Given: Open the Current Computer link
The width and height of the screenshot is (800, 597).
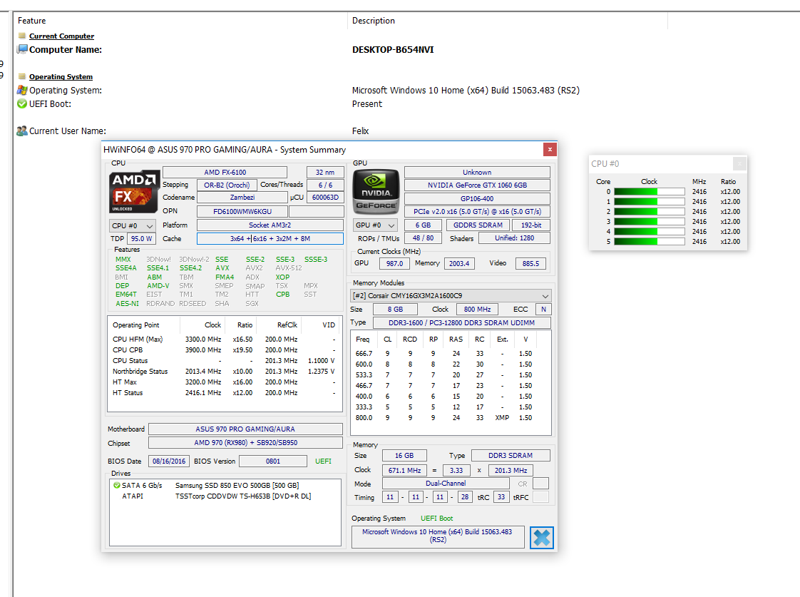Looking at the screenshot, I should coord(62,36).
